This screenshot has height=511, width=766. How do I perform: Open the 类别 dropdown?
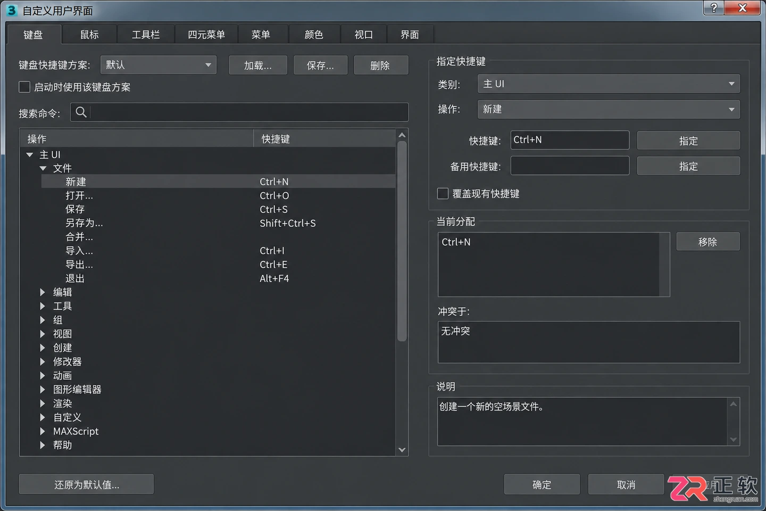[609, 84]
